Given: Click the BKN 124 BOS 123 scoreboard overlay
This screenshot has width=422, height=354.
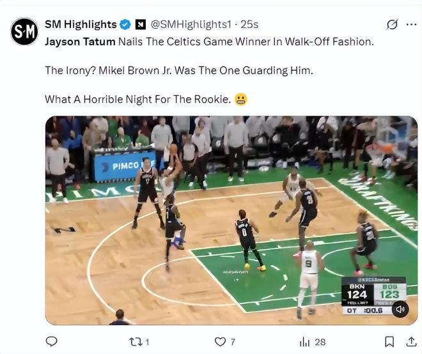Looking at the screenshot, I should point(374,296).
